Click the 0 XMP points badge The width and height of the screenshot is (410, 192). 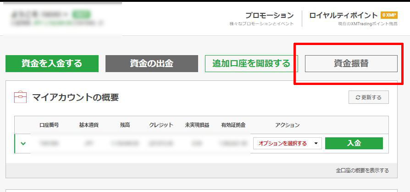click(x=389, y=15)
